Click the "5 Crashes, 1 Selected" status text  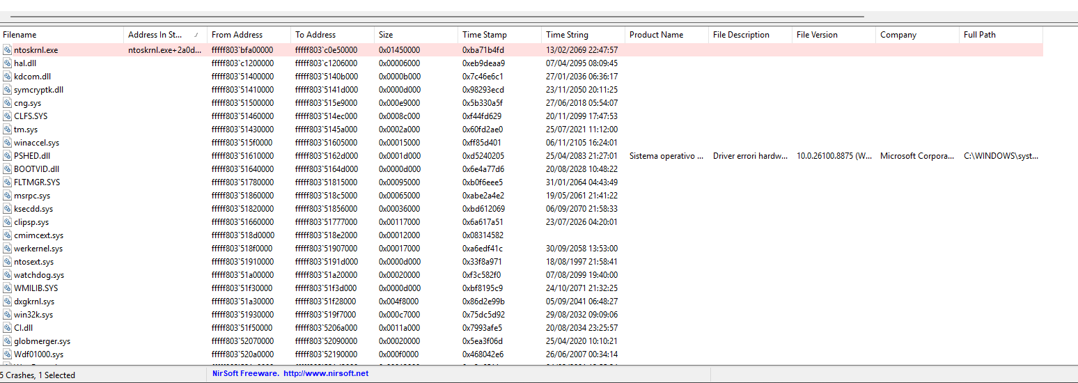pos(38,375)
